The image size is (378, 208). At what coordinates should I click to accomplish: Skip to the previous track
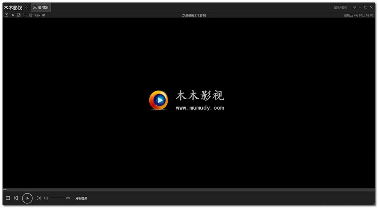point(16,198)
